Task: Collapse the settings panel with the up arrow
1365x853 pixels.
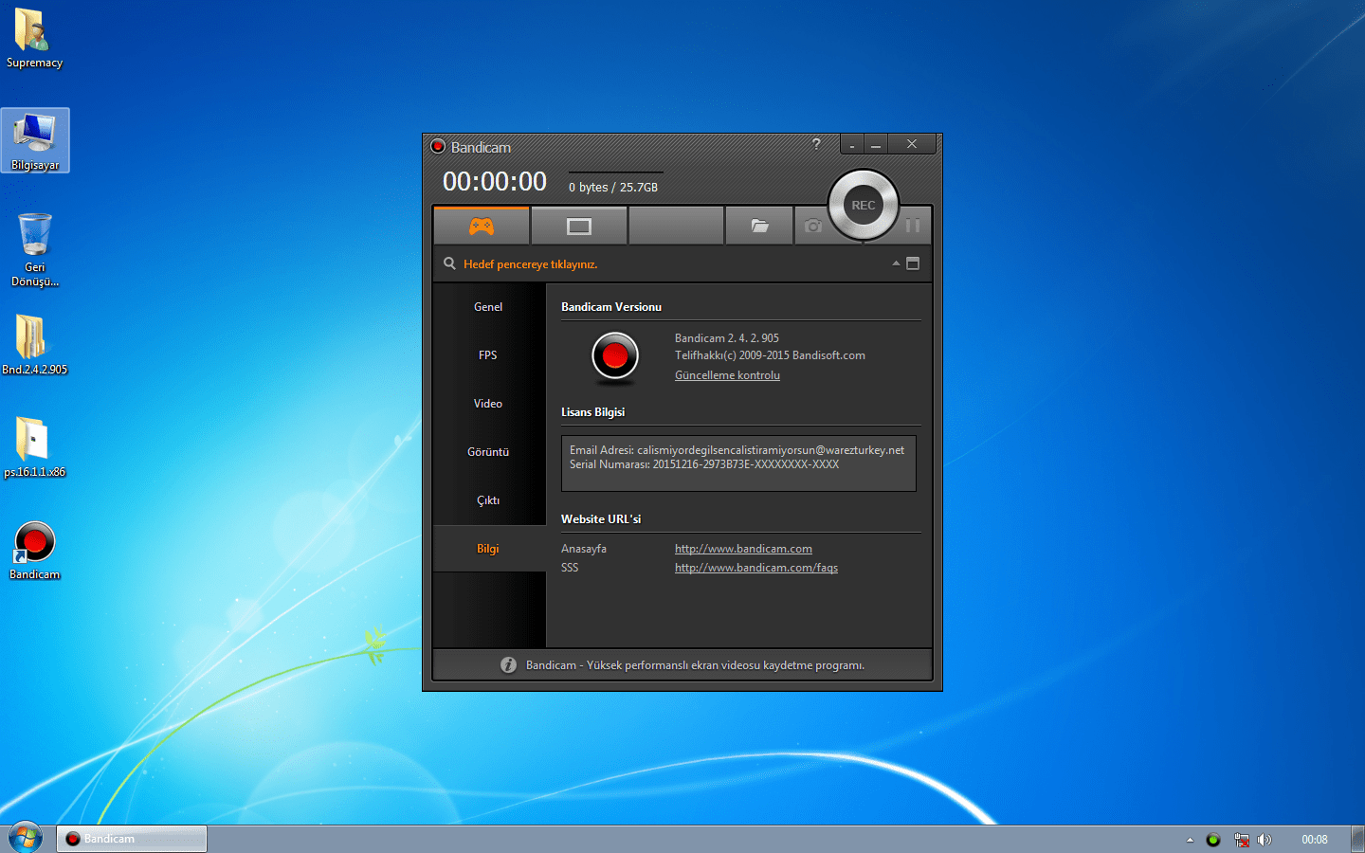Action: pyautogui.click(x=896, y=263)
